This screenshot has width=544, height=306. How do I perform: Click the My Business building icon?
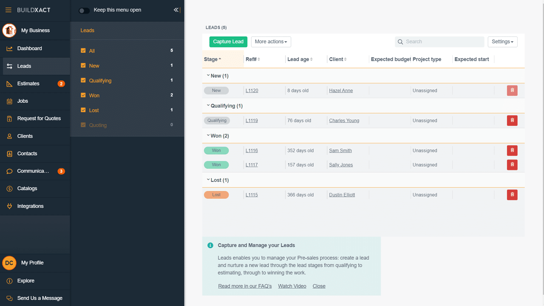click(9, 30)
